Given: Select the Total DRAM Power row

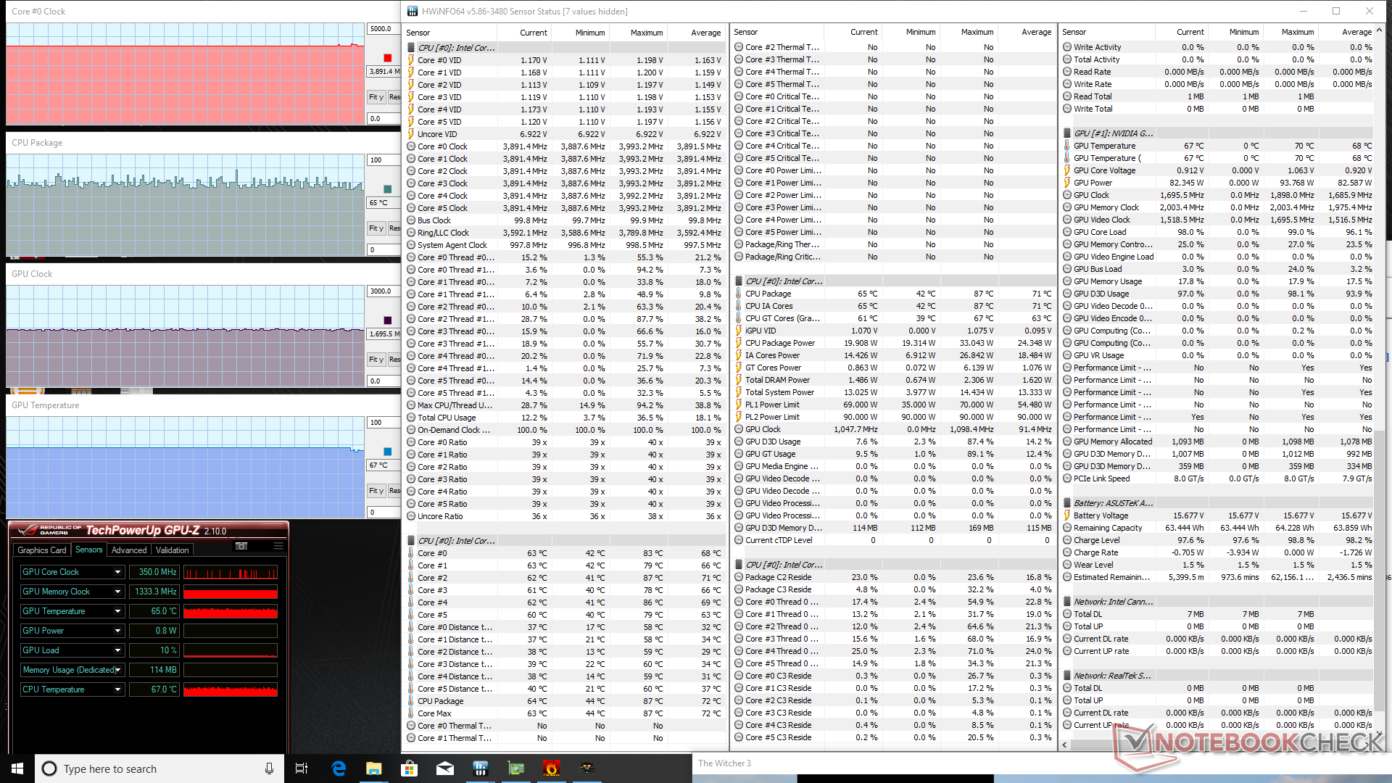Looking at the screenshot, I should pyautogui.click(x=893, y=380).
